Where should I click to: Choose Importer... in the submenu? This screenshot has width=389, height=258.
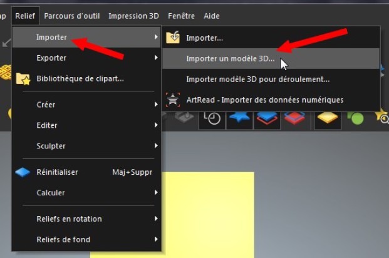271,38
